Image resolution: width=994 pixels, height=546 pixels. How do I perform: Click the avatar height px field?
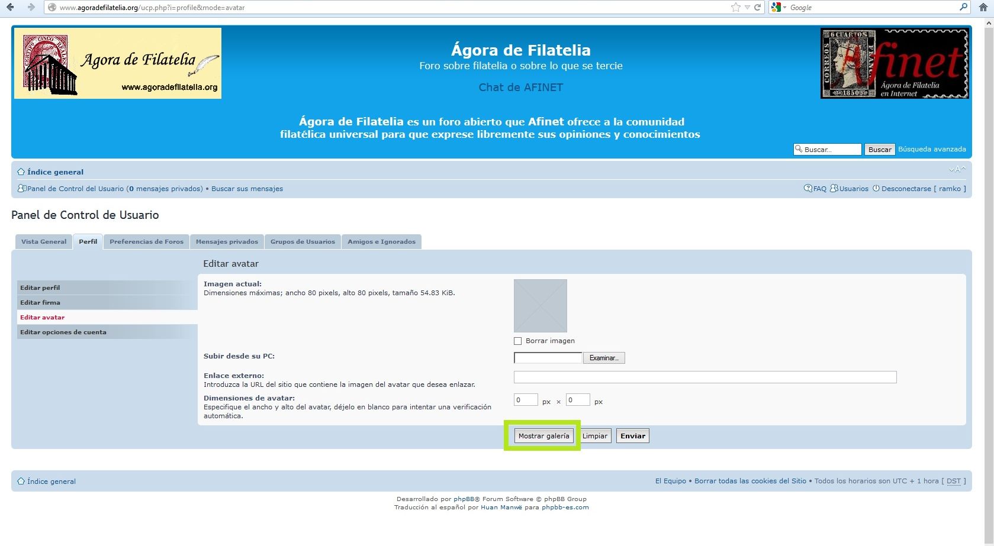point(578,400)
